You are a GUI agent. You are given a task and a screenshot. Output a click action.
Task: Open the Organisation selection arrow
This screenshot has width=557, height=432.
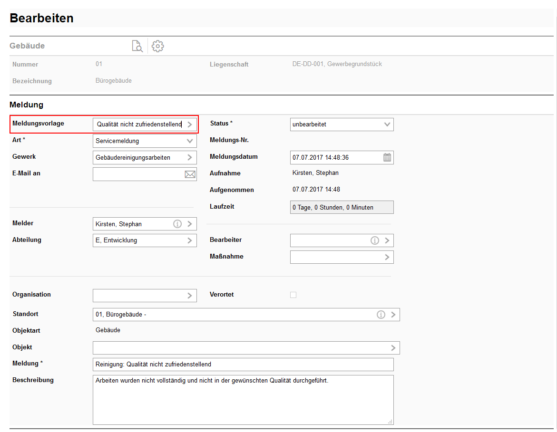tap(190, 295)
